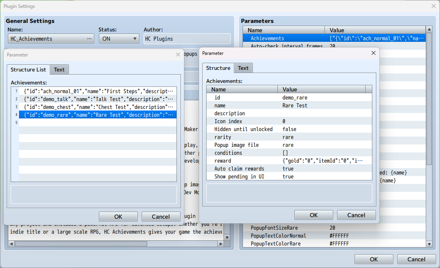The height and width of the screenshot is (268, 440).
Task: Select the Structure tab
Action: (x=218, y=68)
